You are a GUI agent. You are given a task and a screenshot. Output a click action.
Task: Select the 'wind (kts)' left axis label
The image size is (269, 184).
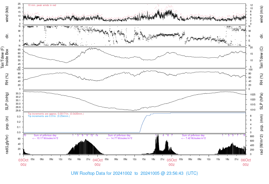(x=7, y=14)
